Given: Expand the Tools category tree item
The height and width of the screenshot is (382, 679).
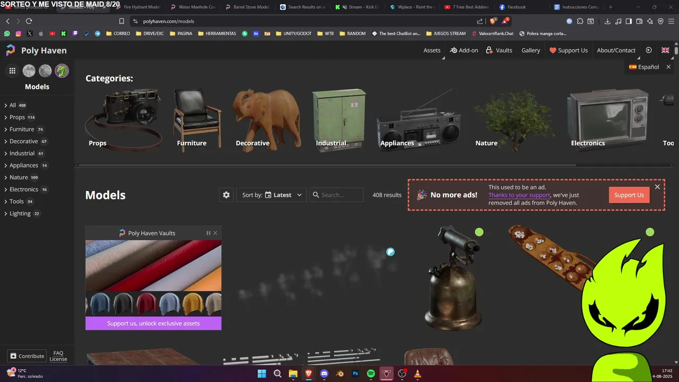Looking at the screenshot, I should pyautogui.click(x=5, y=202).
